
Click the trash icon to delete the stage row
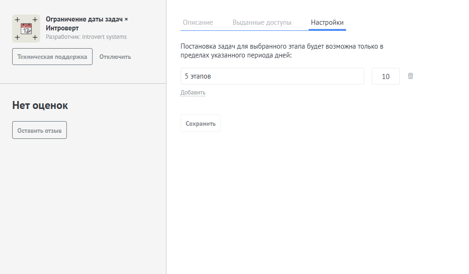(x=411, y=76)
